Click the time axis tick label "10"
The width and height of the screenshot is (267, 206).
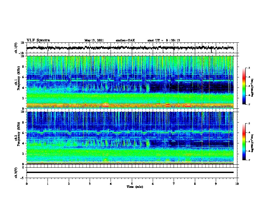click(x=237, y=184)
